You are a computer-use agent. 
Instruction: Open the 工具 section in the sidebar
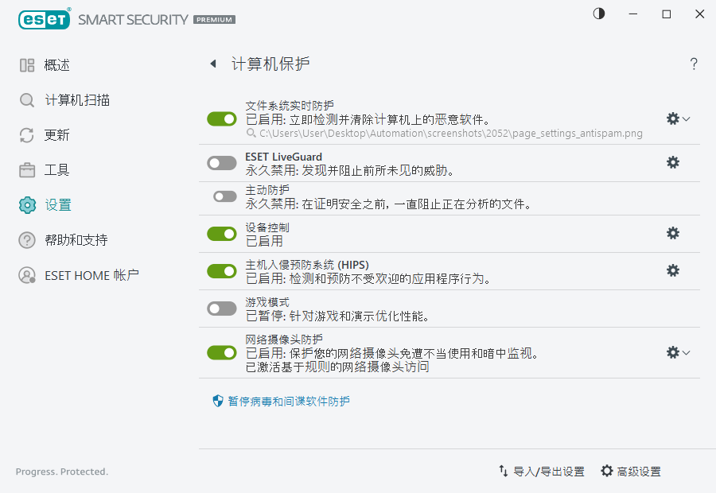[x=26, y=169]
